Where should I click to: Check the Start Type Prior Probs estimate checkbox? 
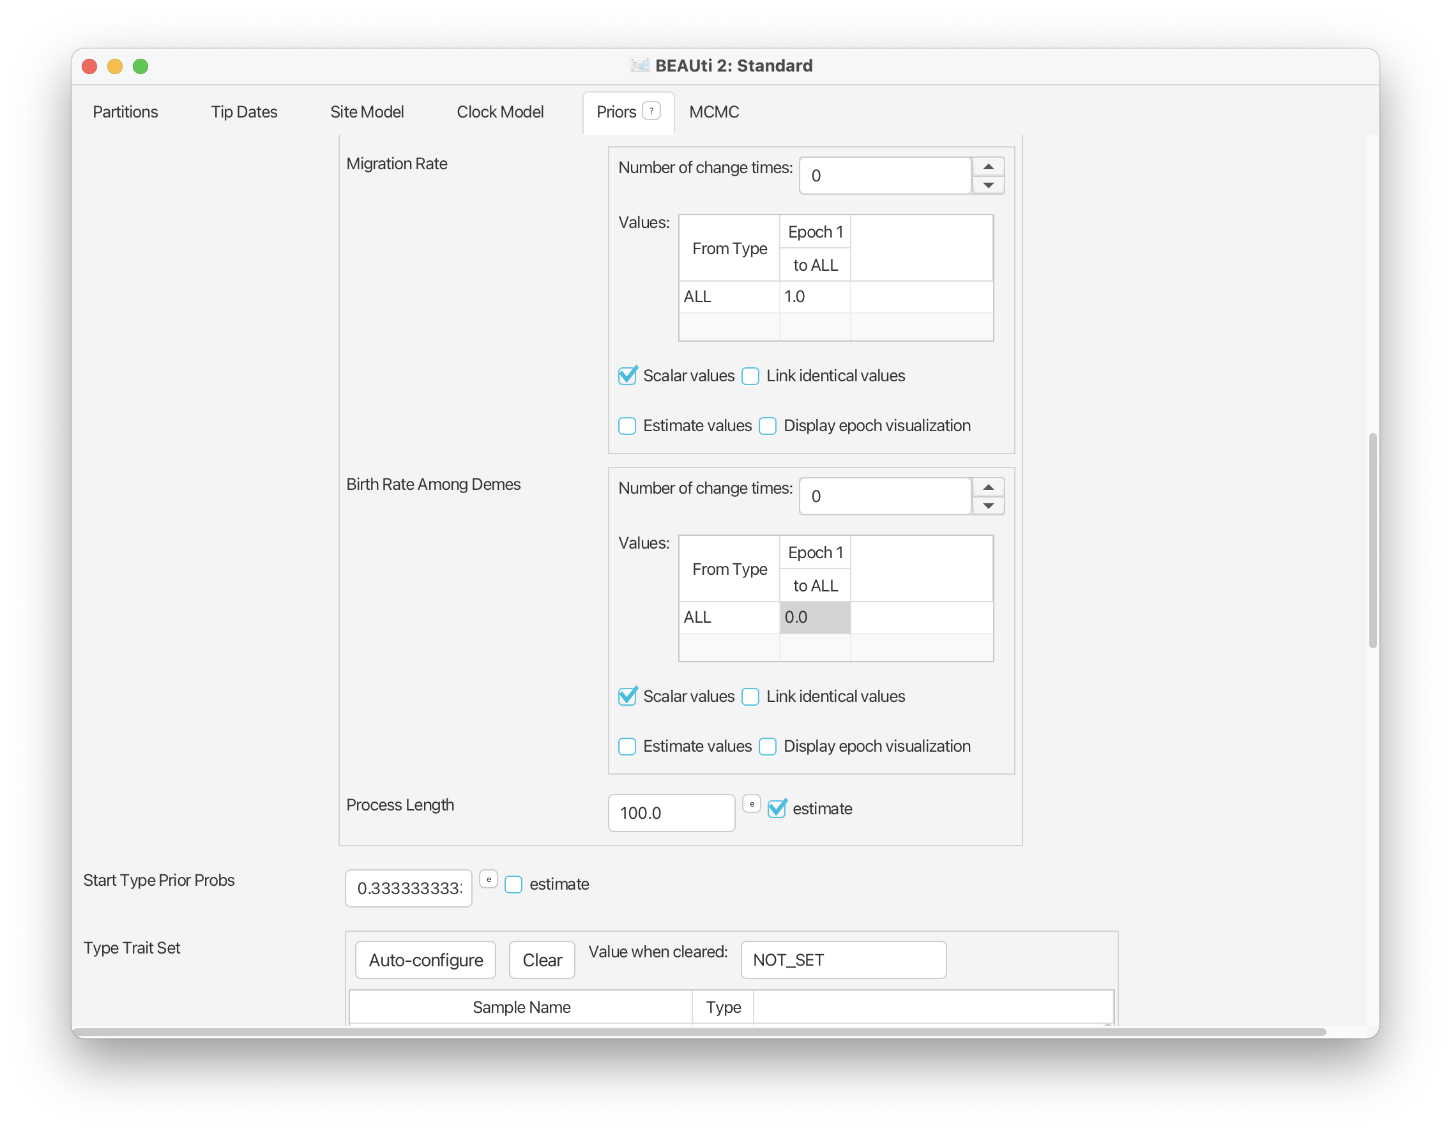click(x=513, y=885)
